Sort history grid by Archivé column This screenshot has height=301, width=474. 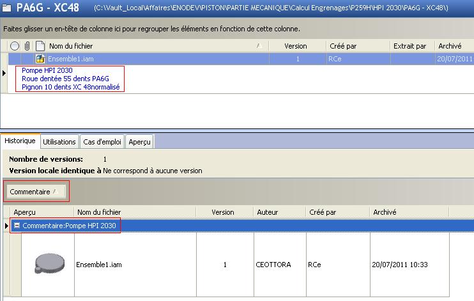(409, 212)
